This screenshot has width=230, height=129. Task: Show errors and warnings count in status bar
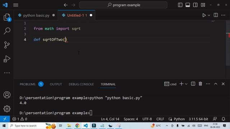click(x=20, y=119)
